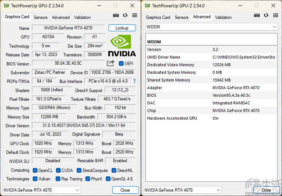Click refresh icon in right GPU-Z window
Image resolution: width=282 pixels, height=196 pixels.
pyautogui.click(x=266, y=15)
